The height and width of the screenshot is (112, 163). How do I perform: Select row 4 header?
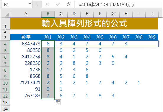[5, 44]
